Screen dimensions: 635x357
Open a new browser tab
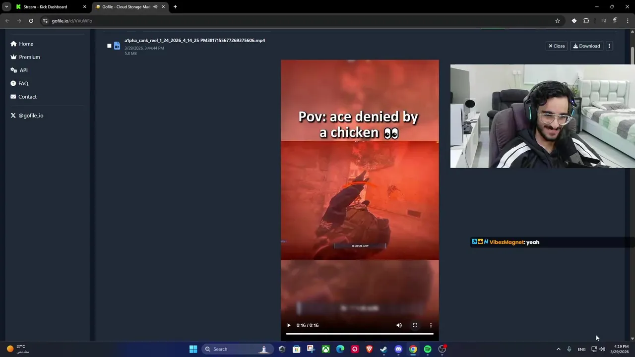coord(175,7)
